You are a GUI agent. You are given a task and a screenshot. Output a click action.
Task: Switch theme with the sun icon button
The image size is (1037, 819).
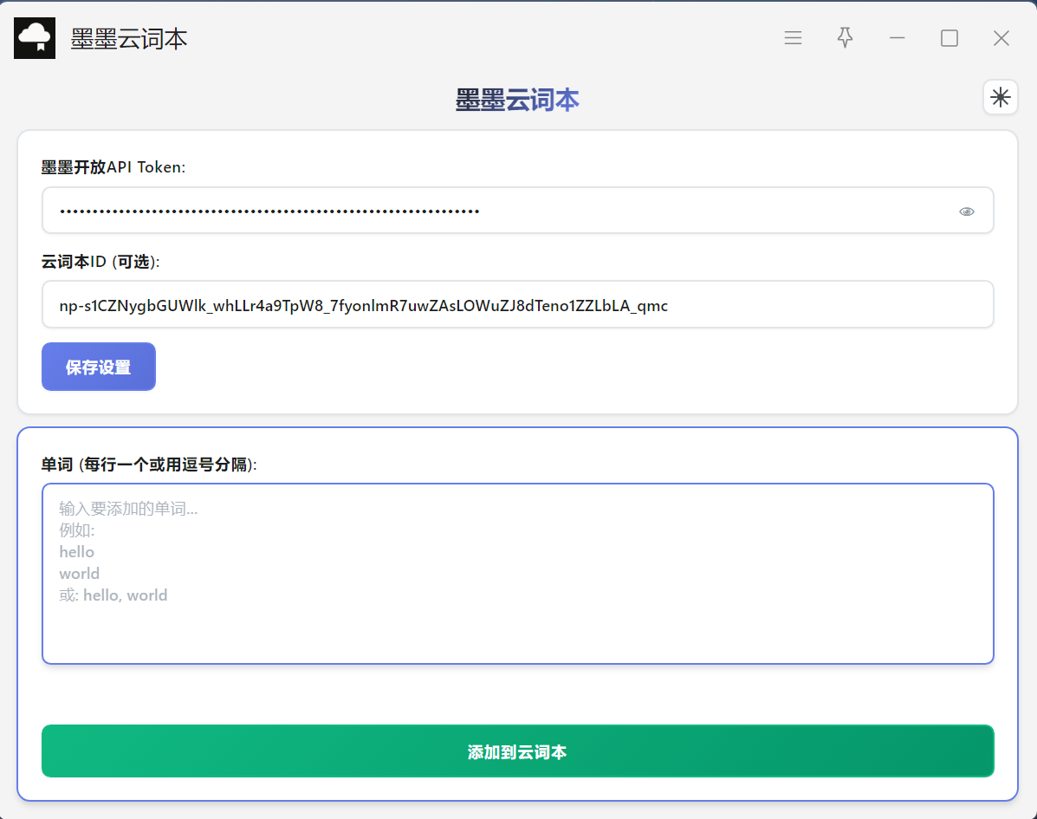(x=1000, y=97)
